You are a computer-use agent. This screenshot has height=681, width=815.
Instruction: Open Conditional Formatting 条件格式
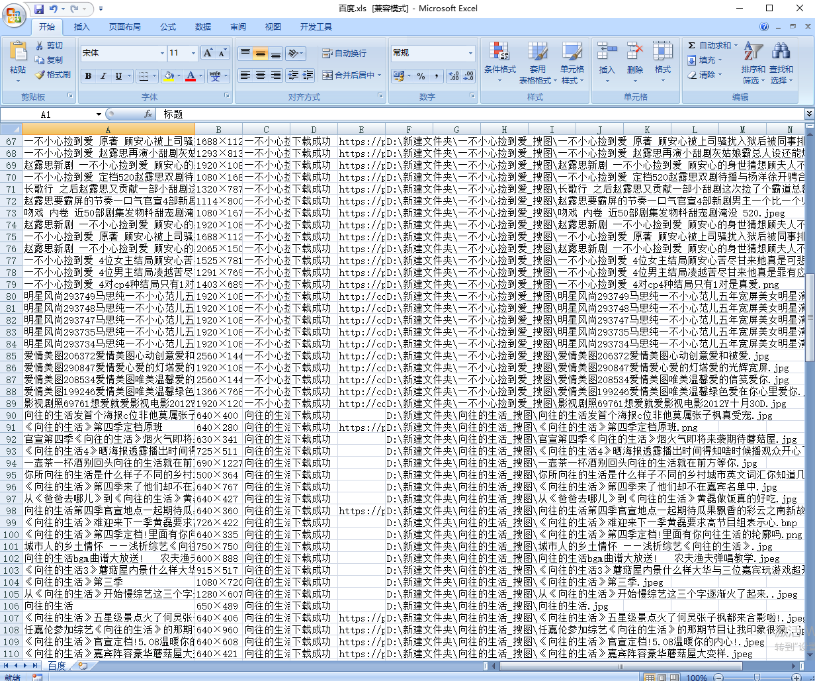point(499,63)
